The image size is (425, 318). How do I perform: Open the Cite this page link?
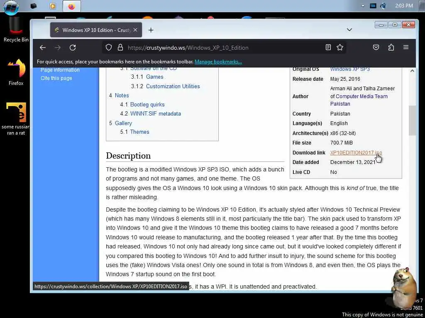click(x=56, y=78)
